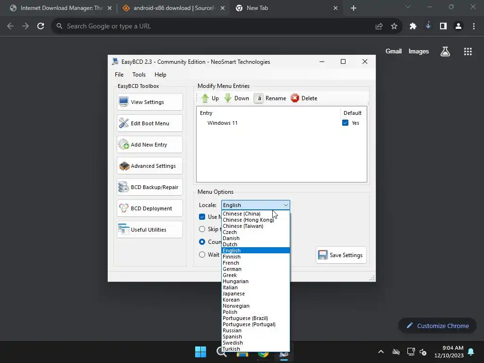
Task: Choose Chinese (Hong Kong) locale
Action: (x=256, y=220)
